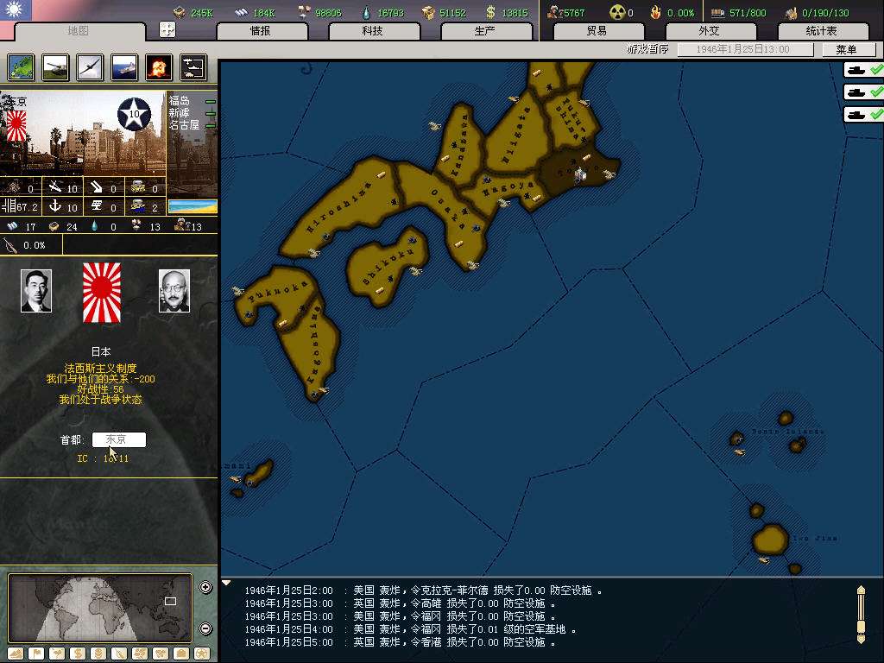Click the date display 1946年1月25日 button

[744, 50]
